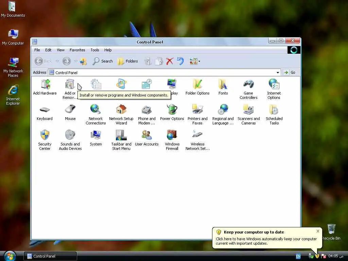Open Wireless Network Setup wizard
Image resolution: width=348 pixels, height=261 pixels.
point(197,140)
